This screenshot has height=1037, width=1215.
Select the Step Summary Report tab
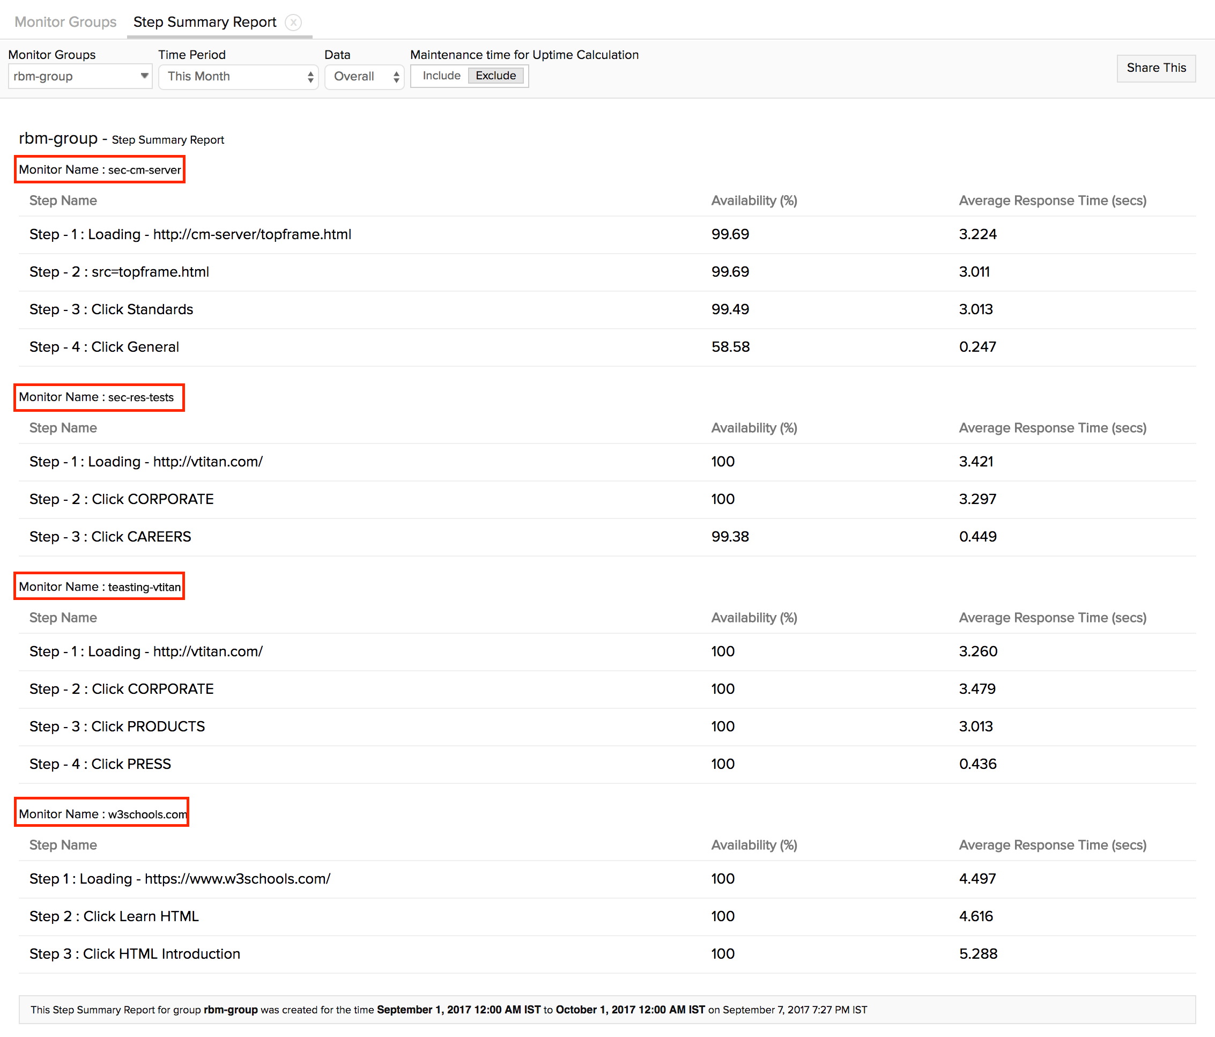[205, 23]
